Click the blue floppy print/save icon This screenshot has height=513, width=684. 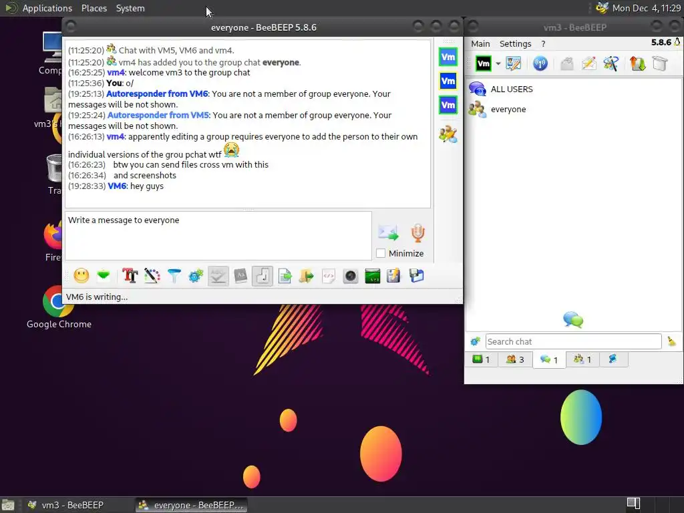pos(417,276)
